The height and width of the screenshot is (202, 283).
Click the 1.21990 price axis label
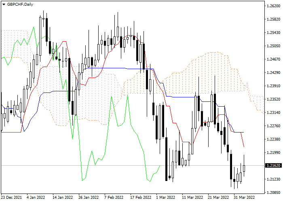coord(273,153)
